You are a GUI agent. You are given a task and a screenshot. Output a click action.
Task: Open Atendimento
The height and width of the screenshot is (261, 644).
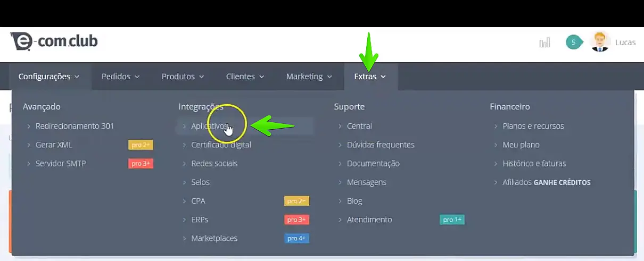(369, 220)
